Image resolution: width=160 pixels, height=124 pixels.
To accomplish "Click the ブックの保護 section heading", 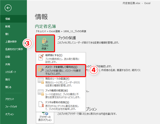I will (x=67, y=38).
